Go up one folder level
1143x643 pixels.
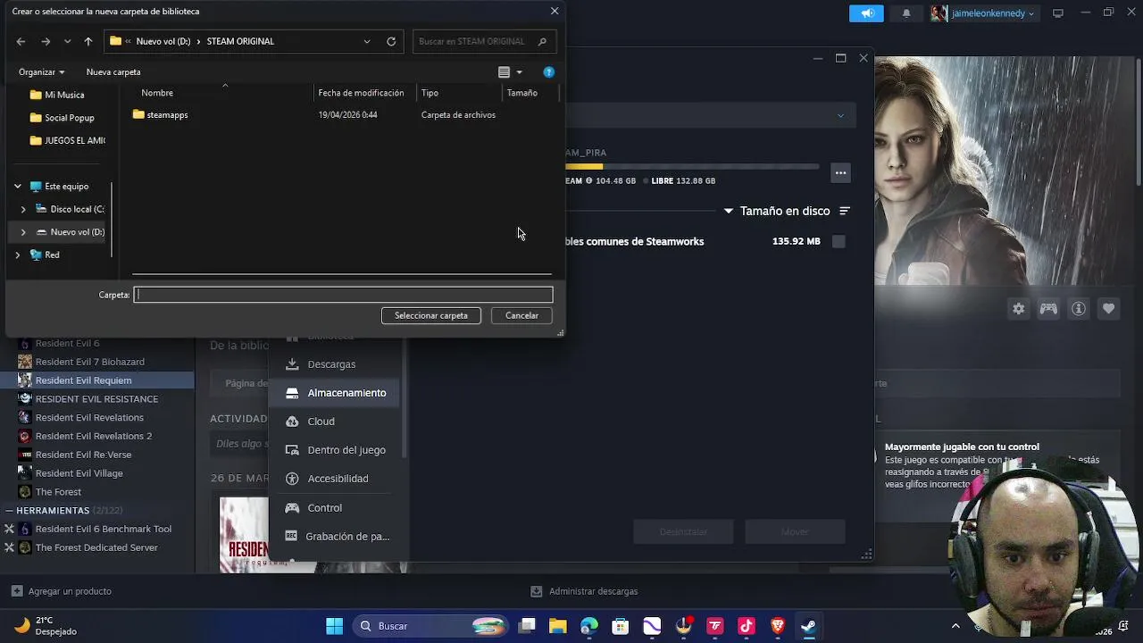pos(88,41)
